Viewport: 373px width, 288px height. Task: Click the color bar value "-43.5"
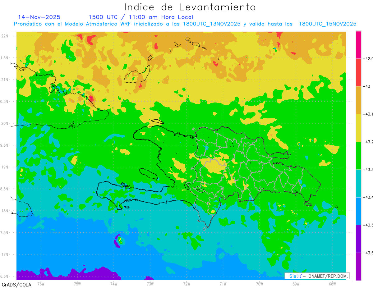coord(368,225)
